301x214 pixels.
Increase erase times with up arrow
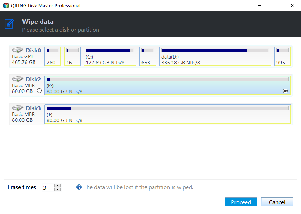58,185
